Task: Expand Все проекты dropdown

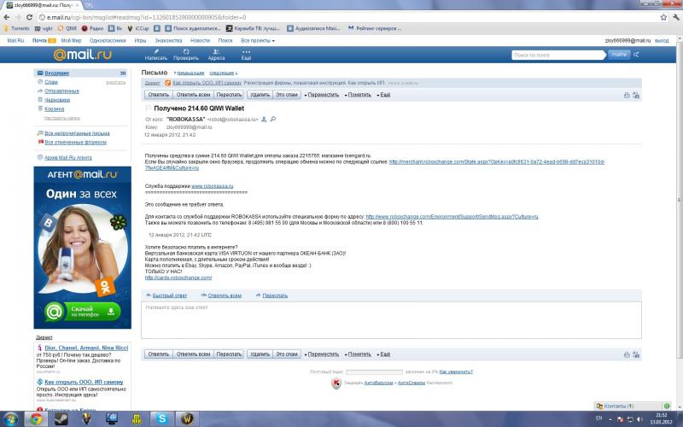Action: [258, 40]
